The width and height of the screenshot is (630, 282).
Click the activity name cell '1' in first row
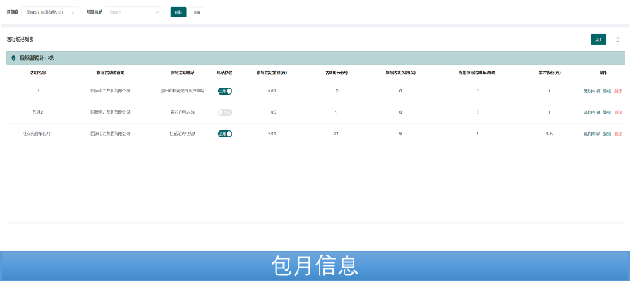point(38,92)
